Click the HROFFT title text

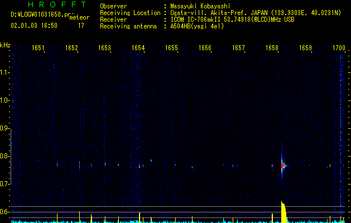[57, 4]
